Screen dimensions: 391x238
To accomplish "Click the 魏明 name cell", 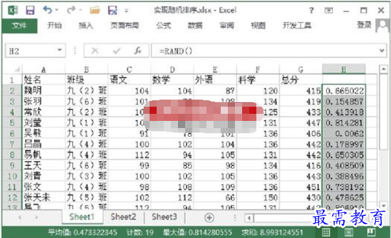I will pos(43,91).
